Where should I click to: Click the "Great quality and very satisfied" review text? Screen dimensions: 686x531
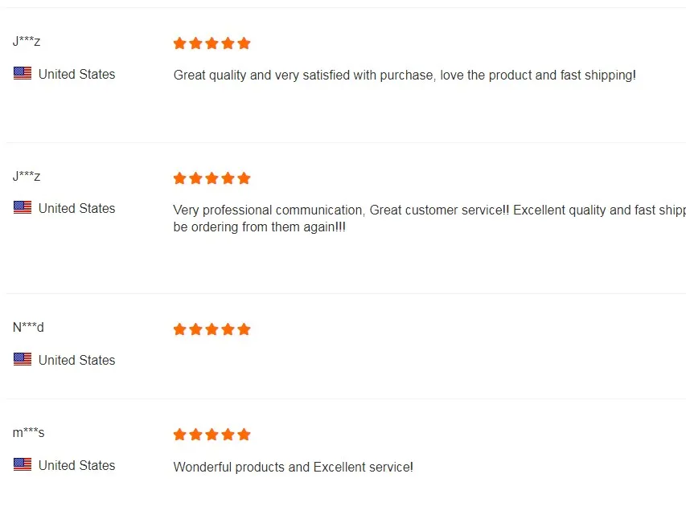pyautogui.click(x=405, y=76)
